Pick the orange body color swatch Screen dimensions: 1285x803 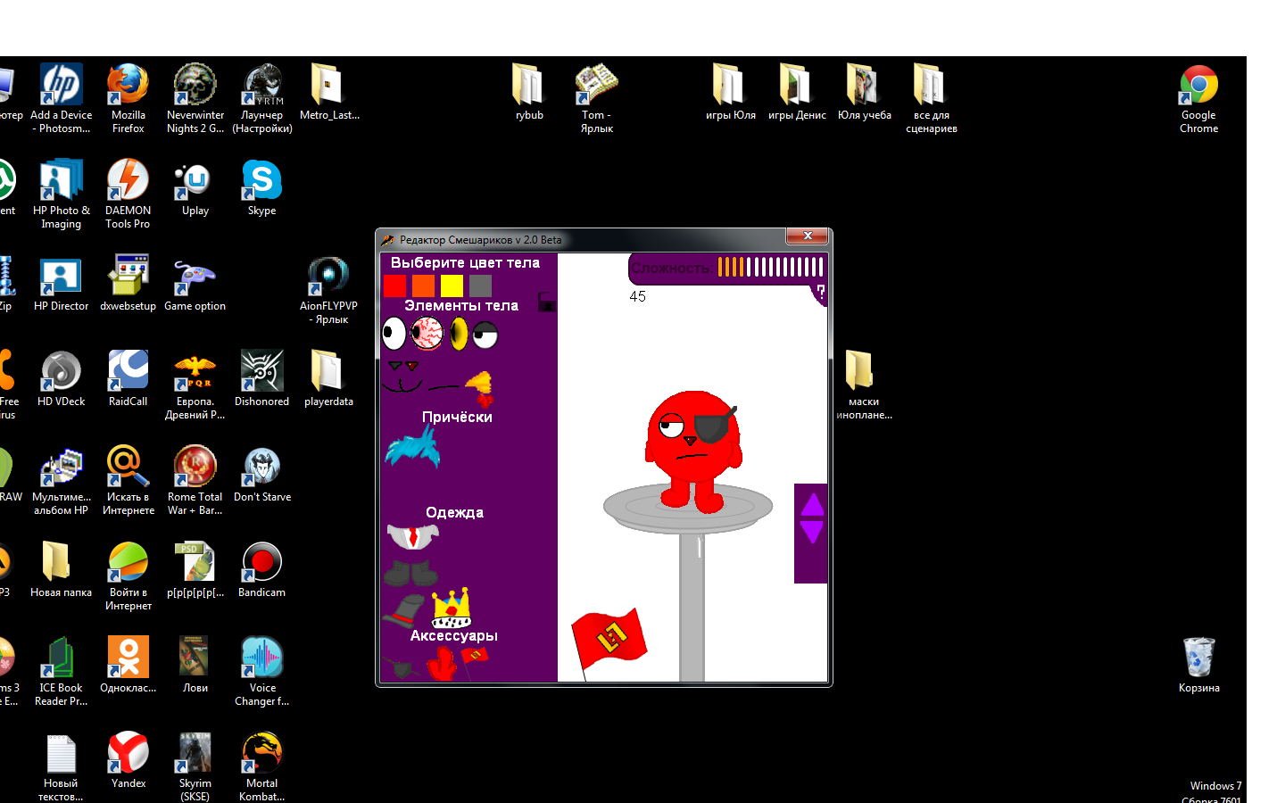click(423, 286)
